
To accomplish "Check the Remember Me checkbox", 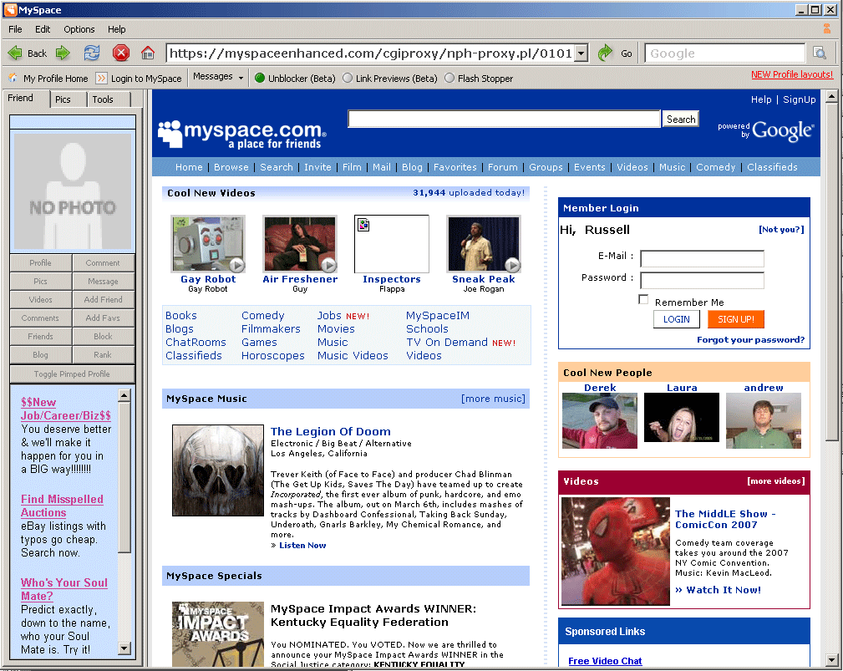I will (x=643, y=300).
